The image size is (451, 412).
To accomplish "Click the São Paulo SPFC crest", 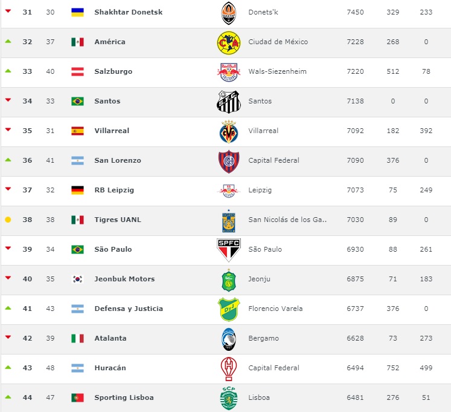I will (229, 250).
